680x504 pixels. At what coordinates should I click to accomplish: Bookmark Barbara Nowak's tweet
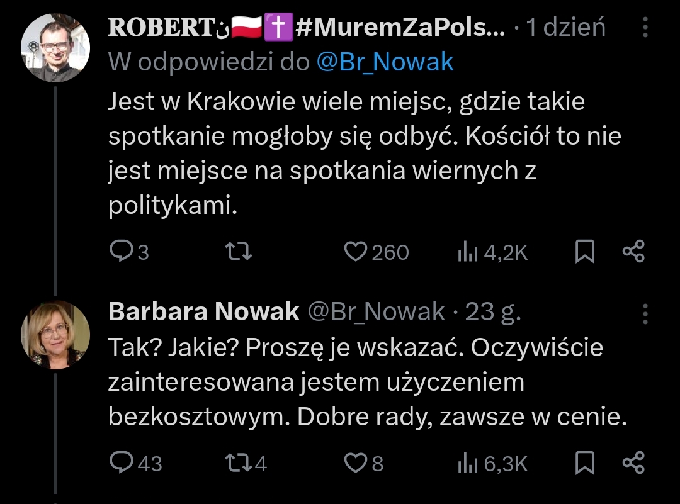point(585,463)
